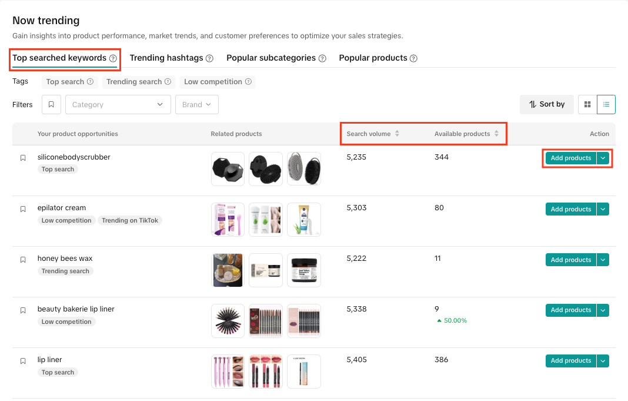Open first honey bees wax product thumbnail
The image size is (628, 401).
[x=228, y=270]
